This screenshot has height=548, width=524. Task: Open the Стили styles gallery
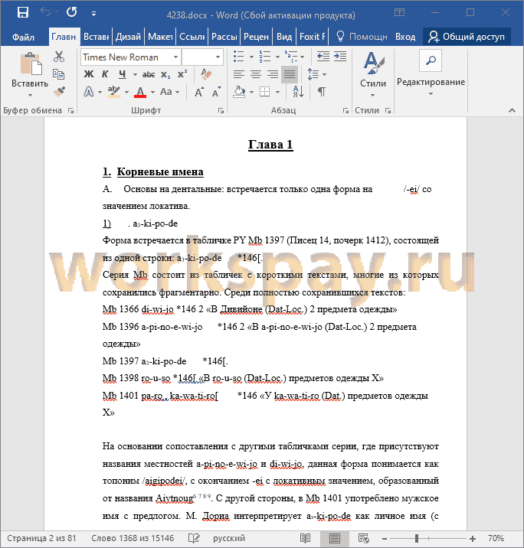click(x=373, y=74)
